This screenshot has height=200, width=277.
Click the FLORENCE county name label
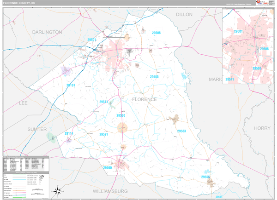pyautogui.click(x=144, y=99)
